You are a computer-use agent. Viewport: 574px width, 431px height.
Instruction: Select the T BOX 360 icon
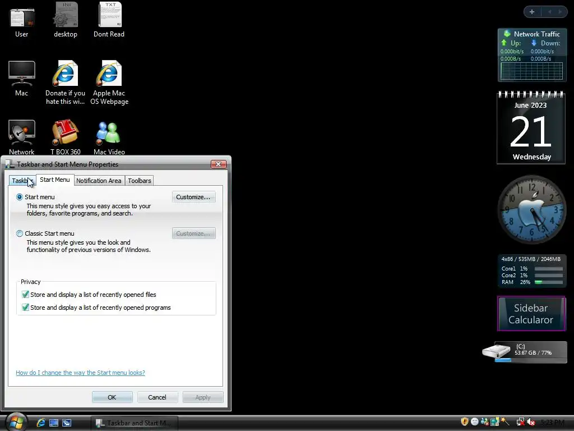click(x=65, y=137)
